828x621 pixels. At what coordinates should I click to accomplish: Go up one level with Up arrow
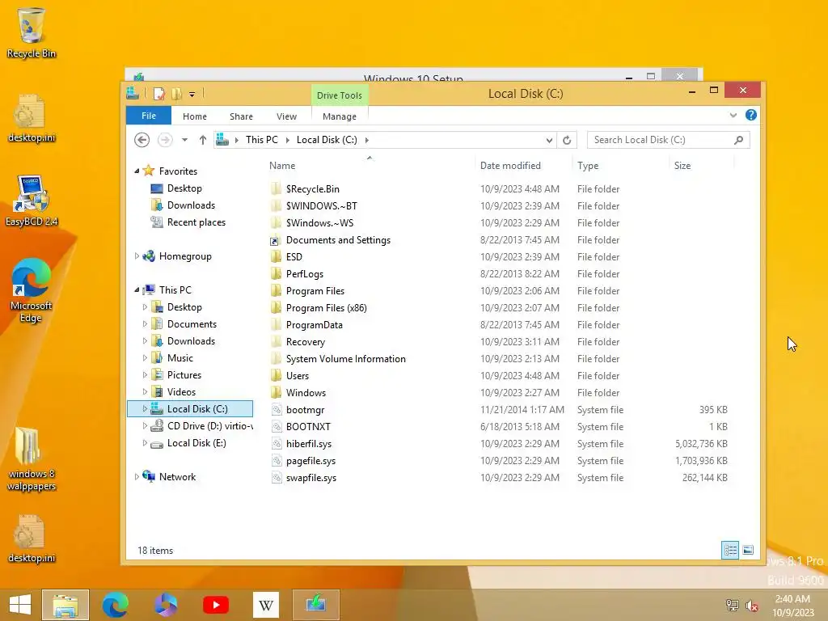coord(203,140)
